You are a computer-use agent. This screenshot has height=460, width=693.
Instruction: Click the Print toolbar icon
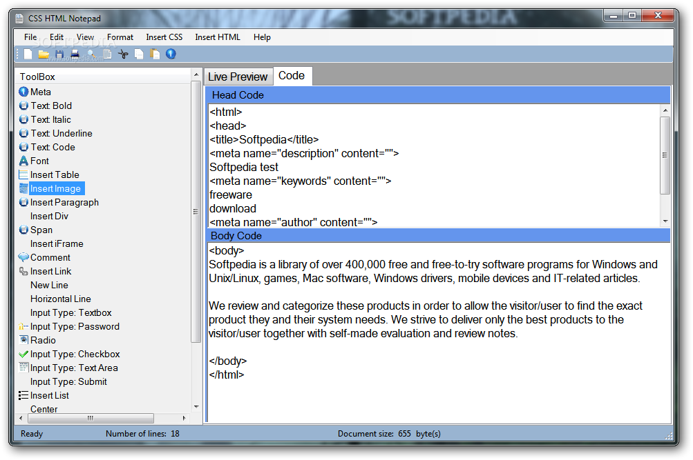tap(75, 54)
